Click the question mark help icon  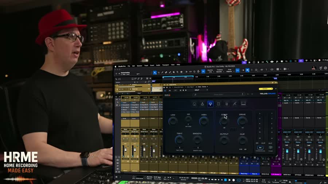tap(266, 70)
